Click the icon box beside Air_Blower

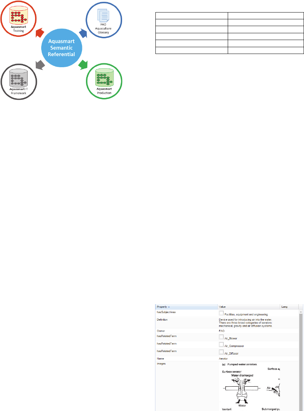point(221,337)
